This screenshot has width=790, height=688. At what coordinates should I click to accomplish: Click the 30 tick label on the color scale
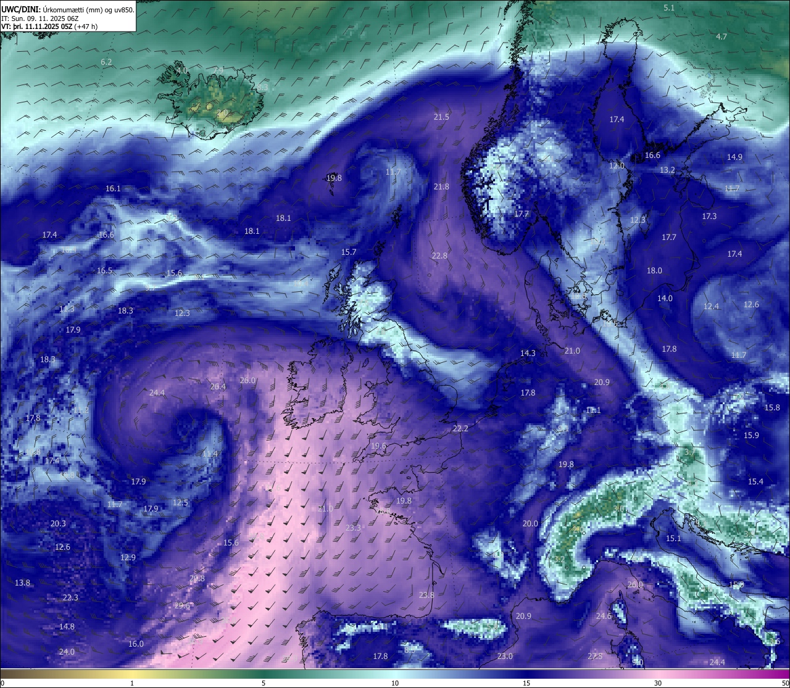click(x=658, y=683)
